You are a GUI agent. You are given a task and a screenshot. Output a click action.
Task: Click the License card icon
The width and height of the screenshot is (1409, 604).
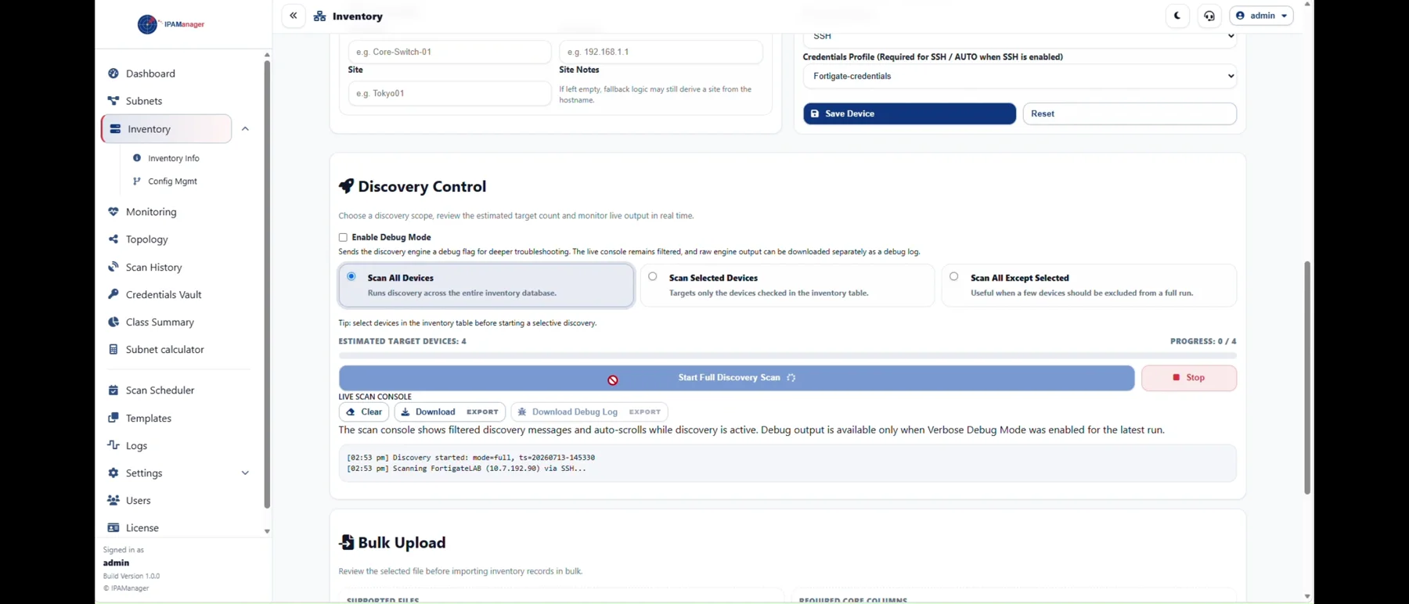pyautogui.click(x=114, y=528)
